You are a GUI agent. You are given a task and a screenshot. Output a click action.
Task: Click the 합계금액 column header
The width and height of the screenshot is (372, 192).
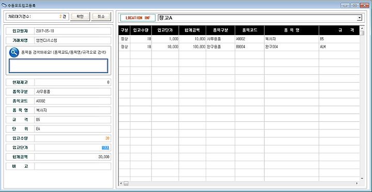pyautogui.click(x=192, y=30)
